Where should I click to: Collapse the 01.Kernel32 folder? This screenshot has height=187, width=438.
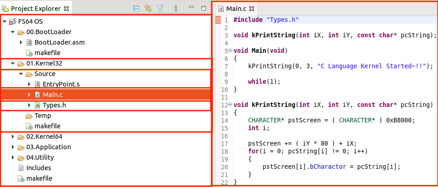point(12,64)
